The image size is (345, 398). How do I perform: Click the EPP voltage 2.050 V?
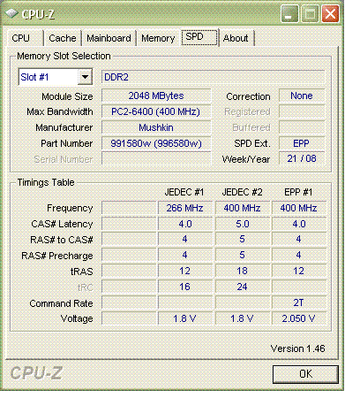click(299, 318)
